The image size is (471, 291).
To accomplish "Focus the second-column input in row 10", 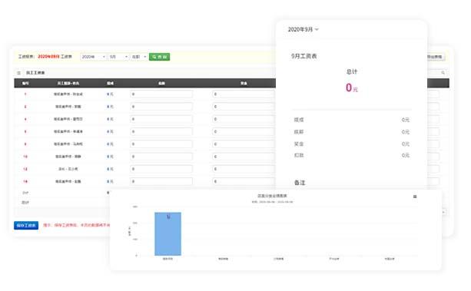I will tap(244, 157).
